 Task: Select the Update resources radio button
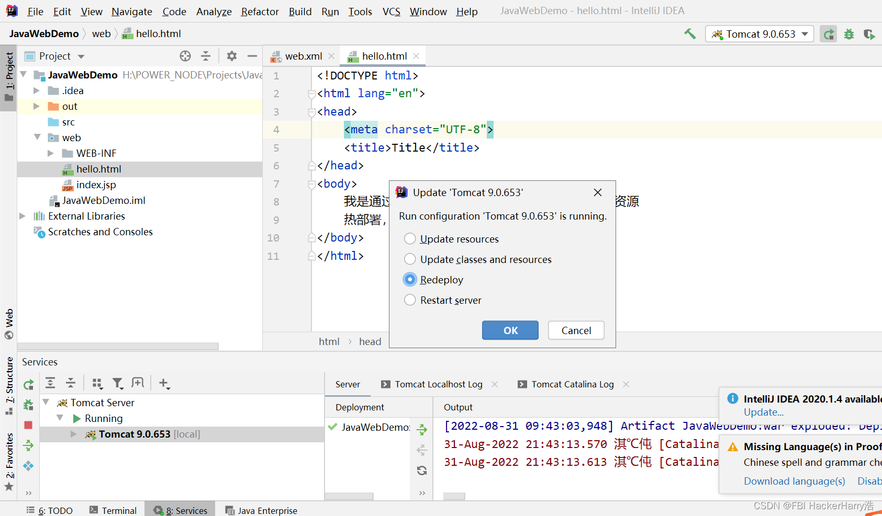point(410,239)
